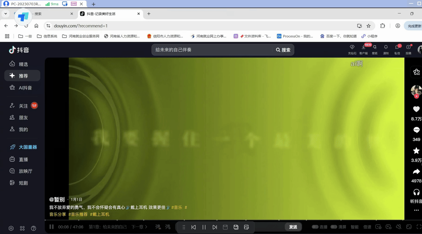Follow the author via avatar plus badge
The width and height of the screenshot is (422, 234).
[x=416, y=96]
